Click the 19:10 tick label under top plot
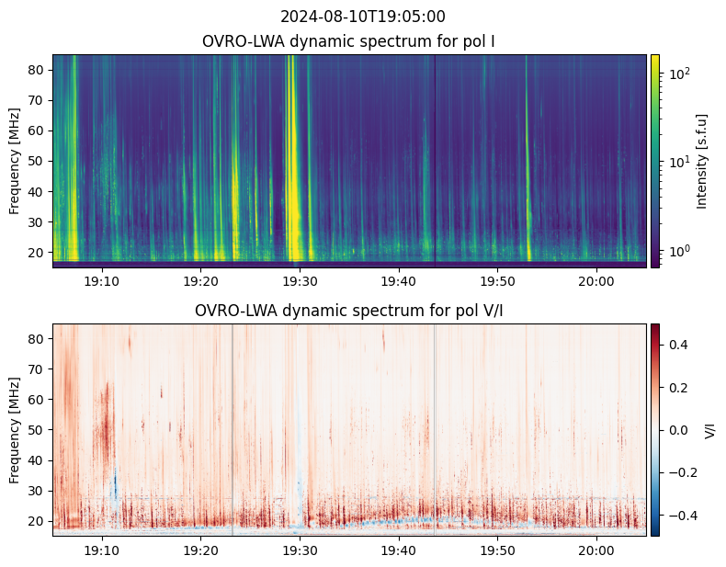 pyautogui.click(x=101, y=281)
